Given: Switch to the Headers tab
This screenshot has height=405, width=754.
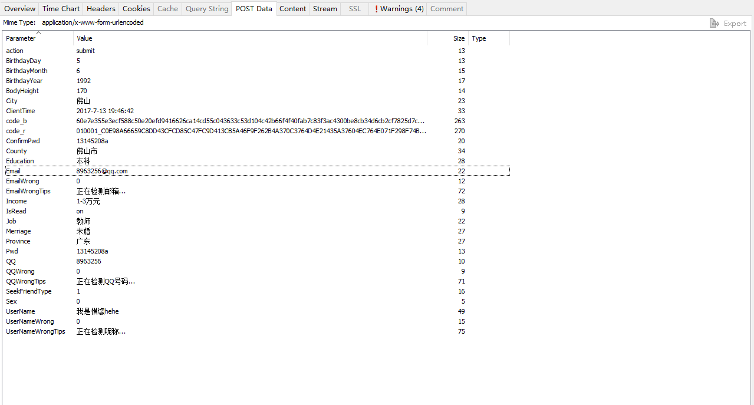Looking at the screenshot, I should pos(101,9).
